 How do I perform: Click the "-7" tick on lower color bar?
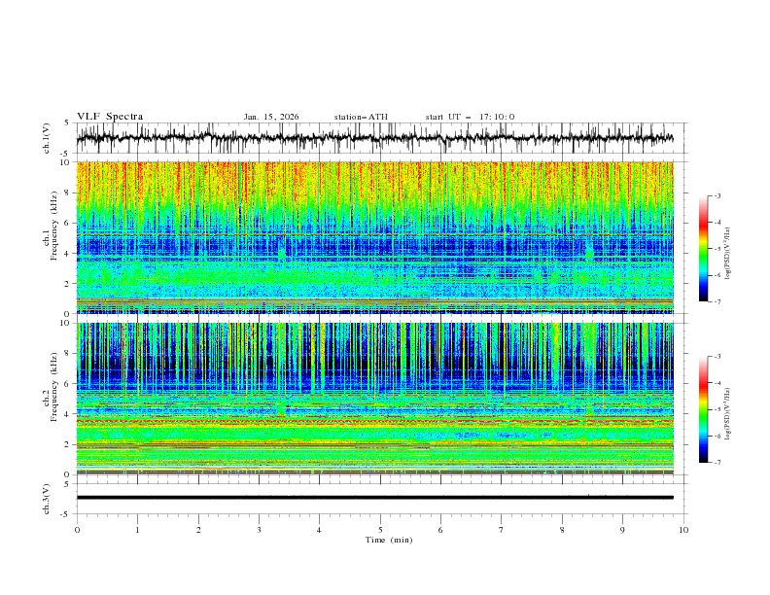click(x=717, y=463)
